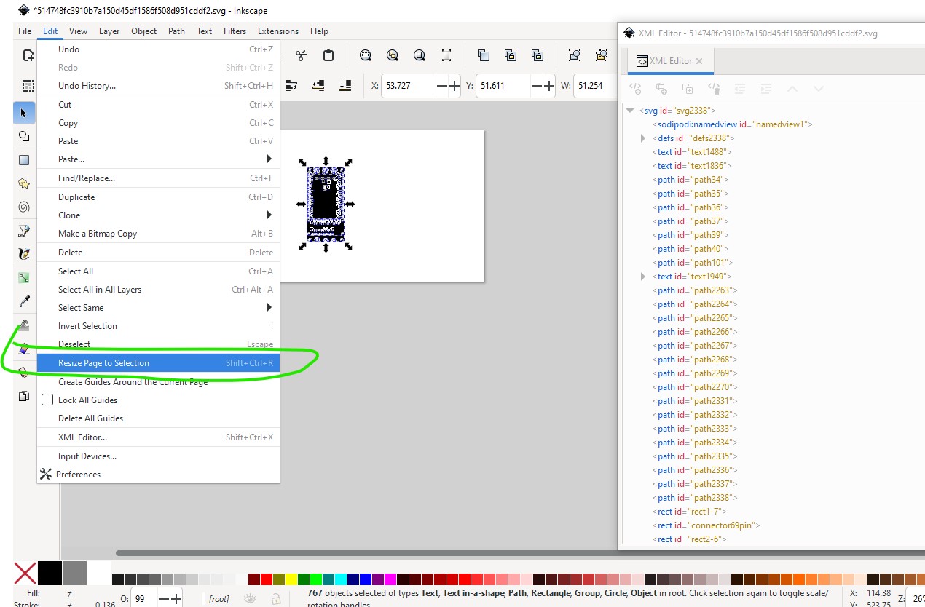Click the black color swatch in palette

pos(50,573)
